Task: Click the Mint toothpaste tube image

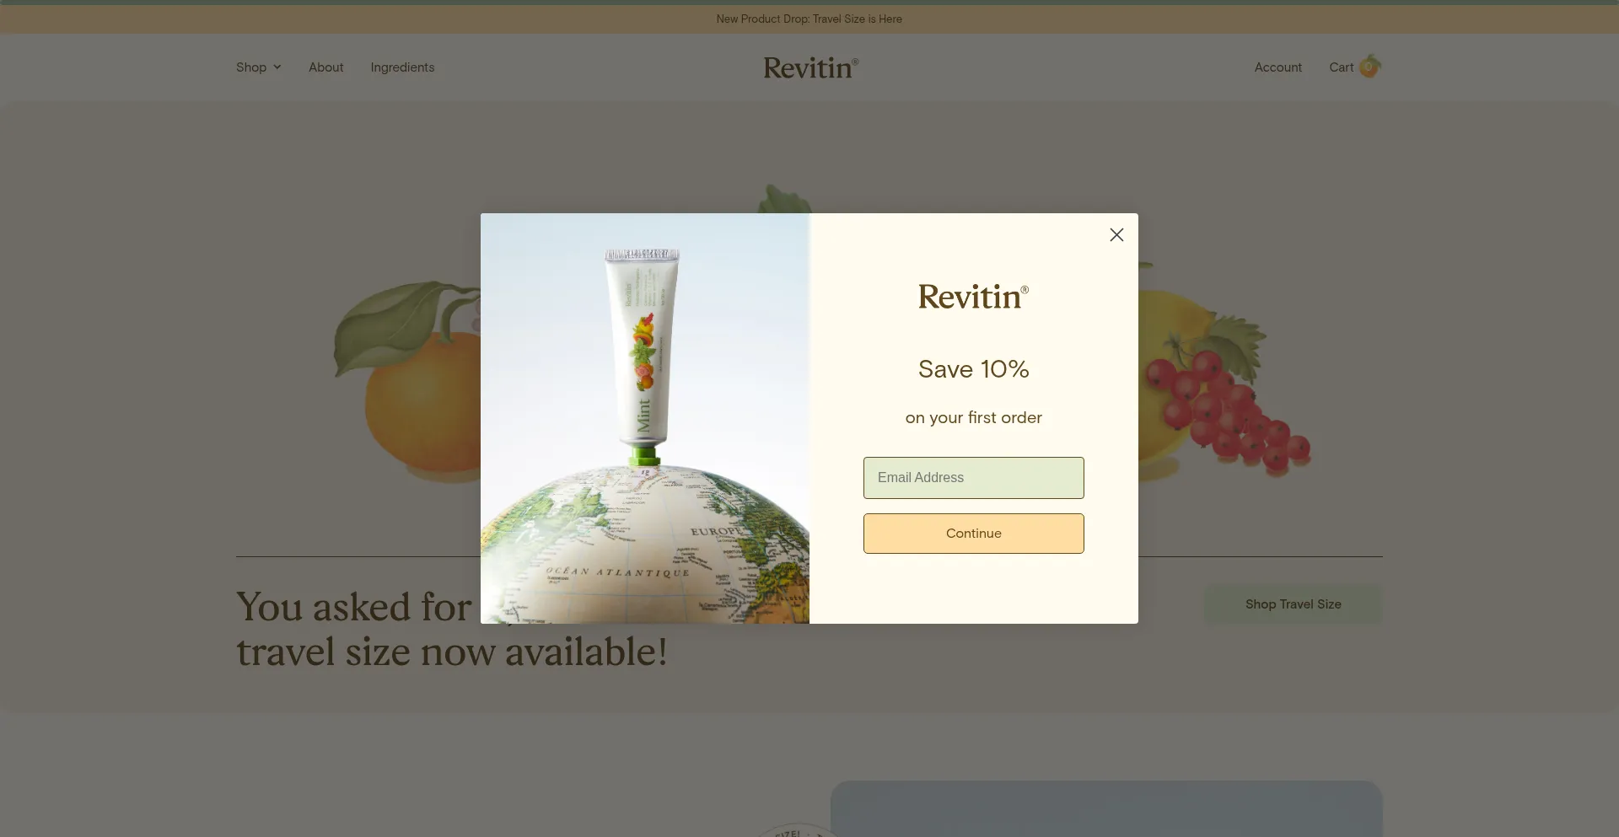Action: pos(643,356)
